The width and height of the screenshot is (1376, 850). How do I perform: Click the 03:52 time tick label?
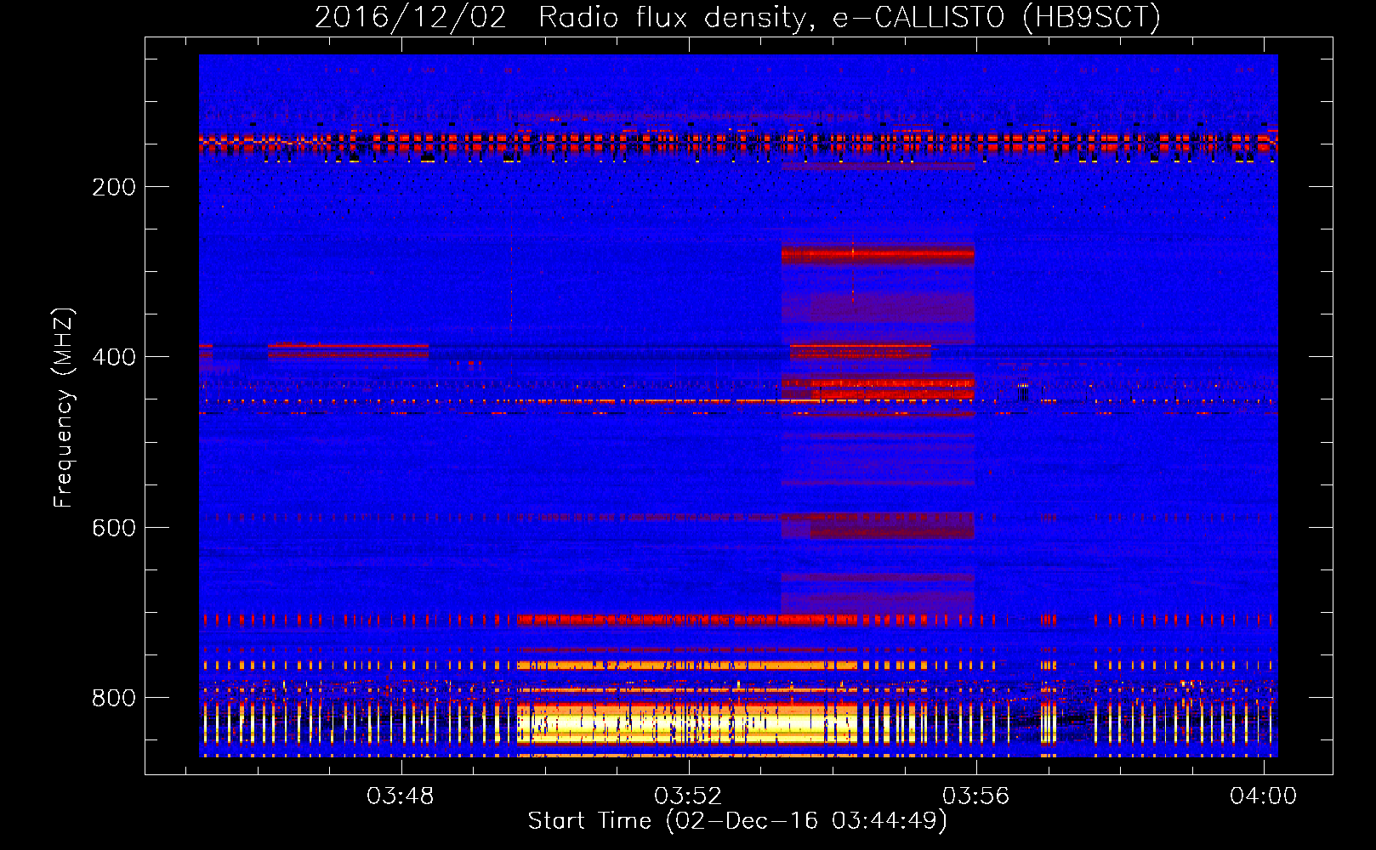(x=688, y=796)
